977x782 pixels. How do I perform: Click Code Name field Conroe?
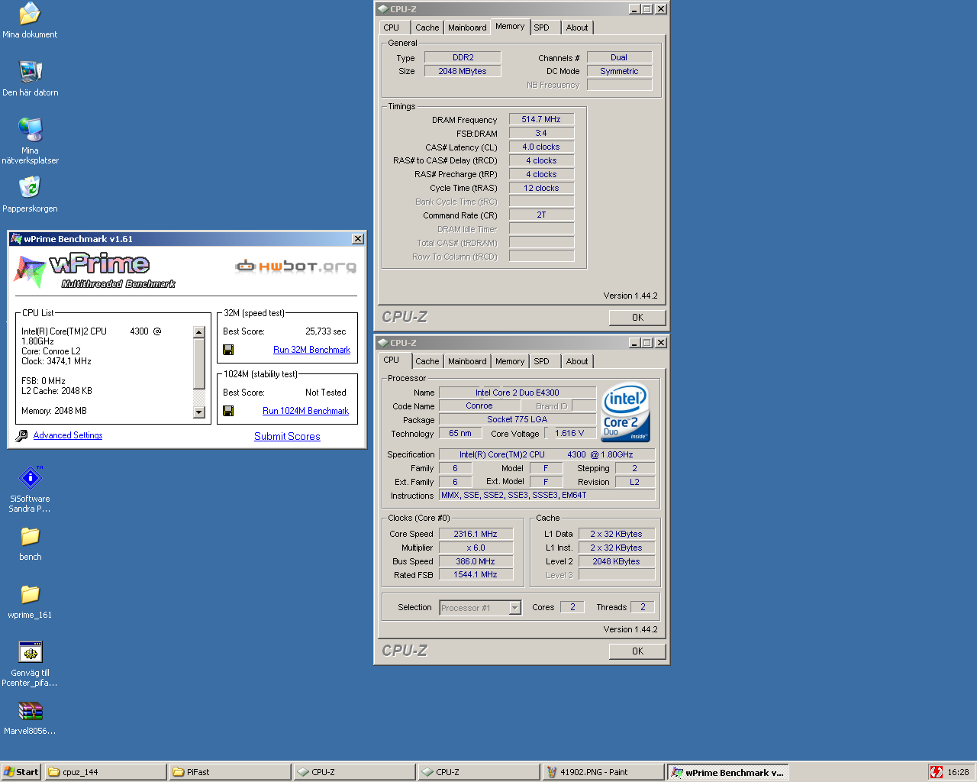pos(479,406)
